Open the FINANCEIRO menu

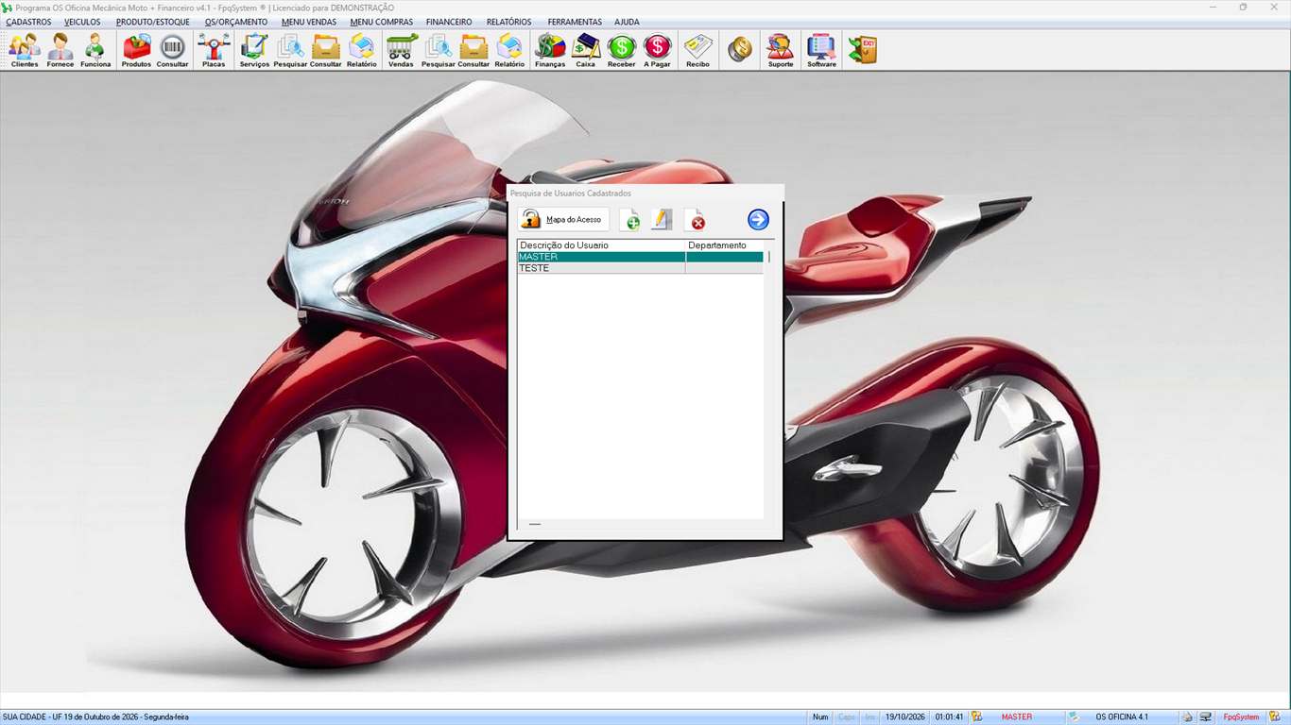449,22
